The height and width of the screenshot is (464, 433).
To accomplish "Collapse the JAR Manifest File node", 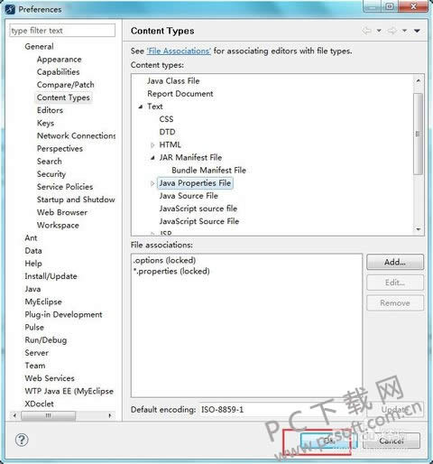I will [x=152, y=158].
